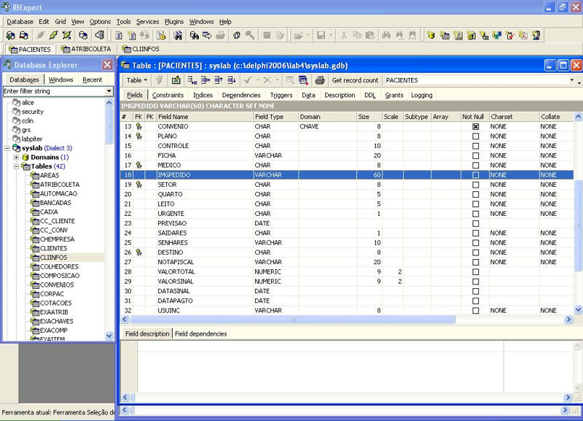Image resolution: width=583 pixels, height=421 pixels.
Task: Switch to the CLIINFOS window tab
Action: click(x=141, y=49)
